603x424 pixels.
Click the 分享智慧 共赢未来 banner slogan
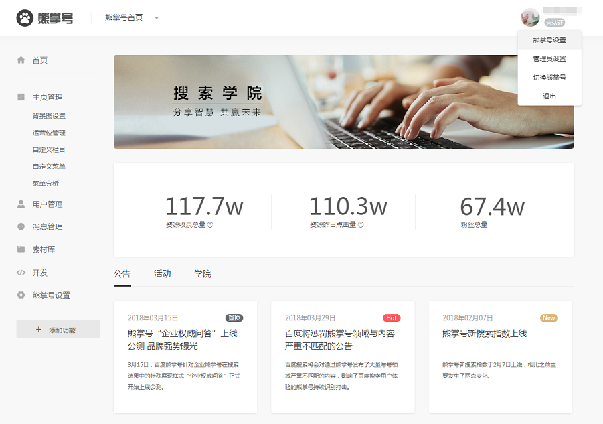(x=218, y=112)
